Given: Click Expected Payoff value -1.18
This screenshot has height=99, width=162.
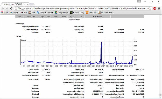Looking at the screenshot, I should pyautogui.click(x=101, y=73).
